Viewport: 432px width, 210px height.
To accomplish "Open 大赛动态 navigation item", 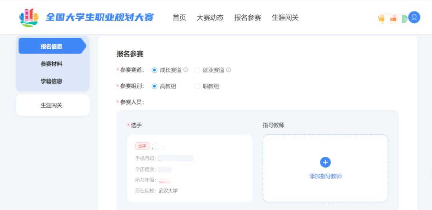I will point(210,18).
